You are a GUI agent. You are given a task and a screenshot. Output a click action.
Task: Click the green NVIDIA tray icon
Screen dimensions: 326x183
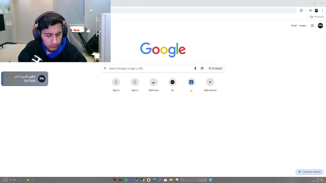pos(28,180)
